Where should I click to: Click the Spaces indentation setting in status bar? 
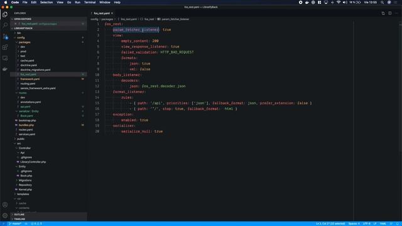tap(354, 223)
